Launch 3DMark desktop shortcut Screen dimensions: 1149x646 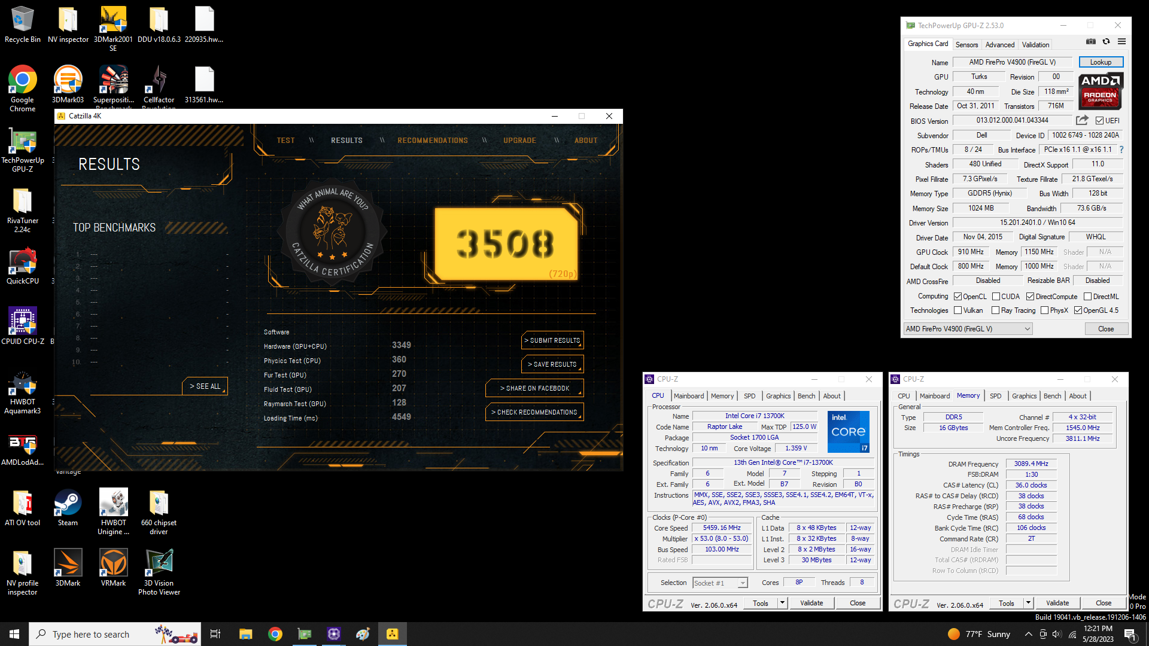click(68, 568)
